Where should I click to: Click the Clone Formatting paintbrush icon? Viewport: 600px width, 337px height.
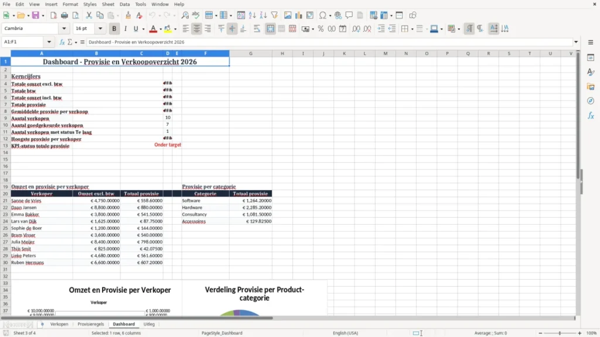(x=128, y=15)
